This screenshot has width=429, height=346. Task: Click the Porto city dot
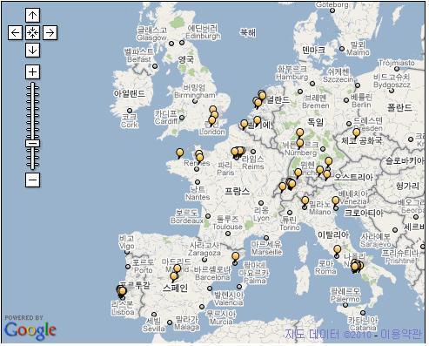[x=128, y=267]
